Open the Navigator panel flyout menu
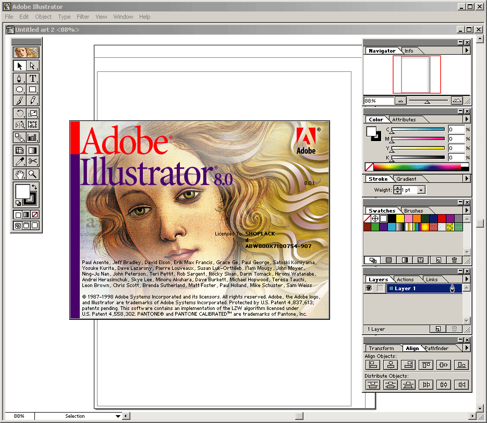Image resolution: width=487 pixels, height=423 pixels. click(x=467, y=51)
